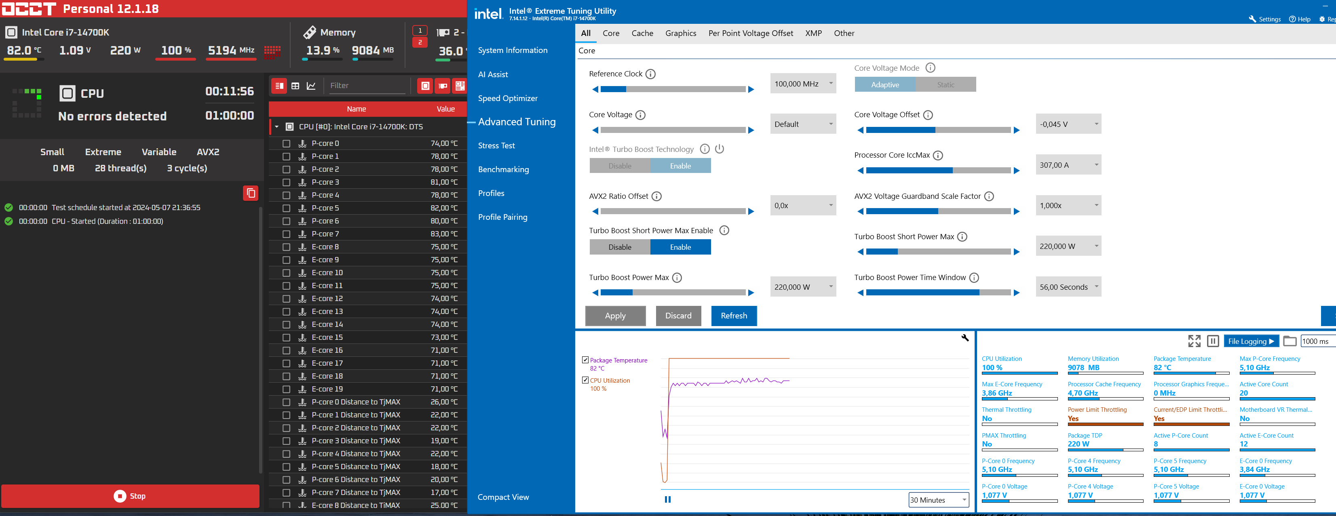The width and height of the screenshot is (1336, 516).
Task: Click the copy log icon in OCCT
Action: coord(251,194)
